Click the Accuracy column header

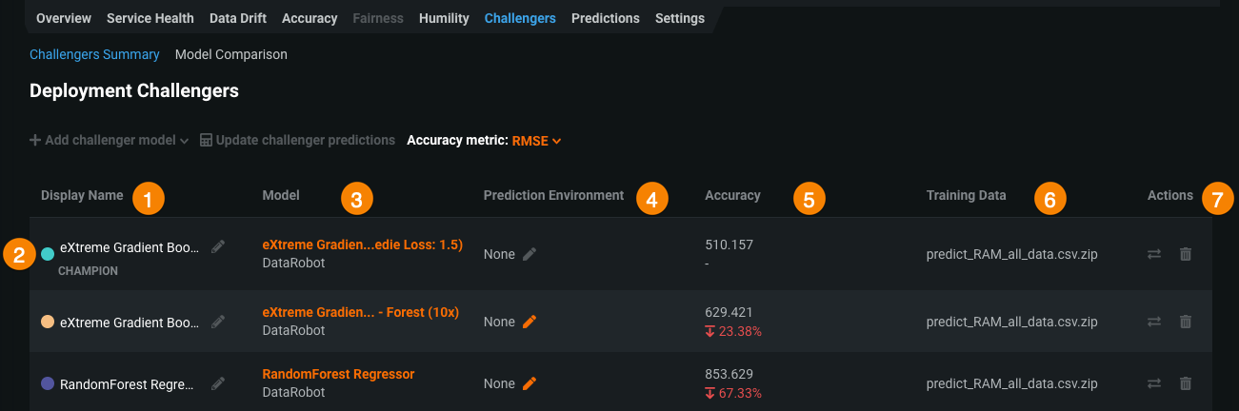point(732,195)
